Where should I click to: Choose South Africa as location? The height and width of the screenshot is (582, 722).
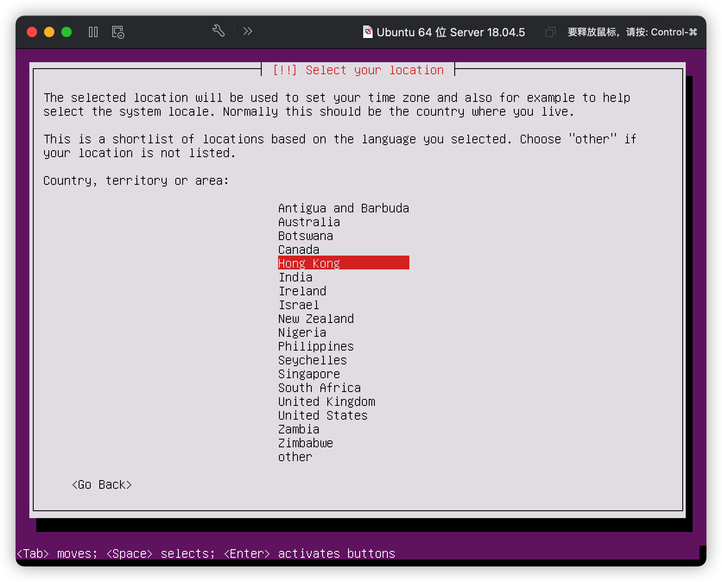pos(344,388)
